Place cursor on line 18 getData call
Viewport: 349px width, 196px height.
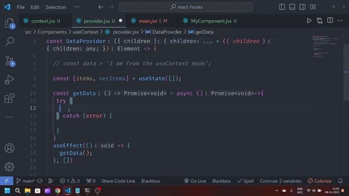[75, 153]
